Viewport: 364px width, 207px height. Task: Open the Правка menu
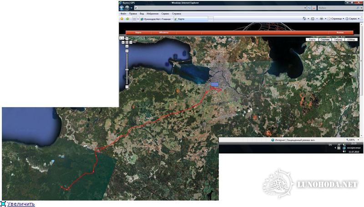click(133, 14)
